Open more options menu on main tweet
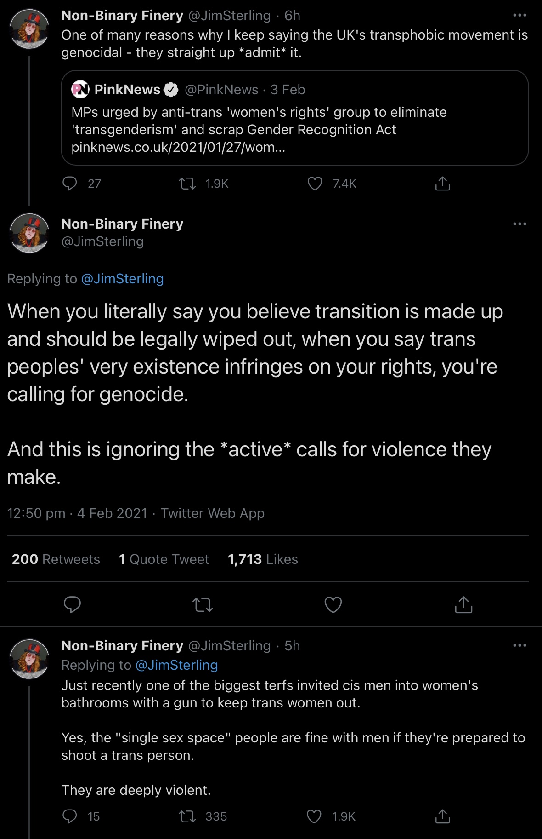This screenshot has width=542, height=839. 519,224
